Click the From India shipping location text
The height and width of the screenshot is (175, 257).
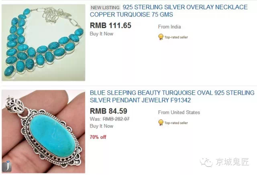[x=169, y=27]
